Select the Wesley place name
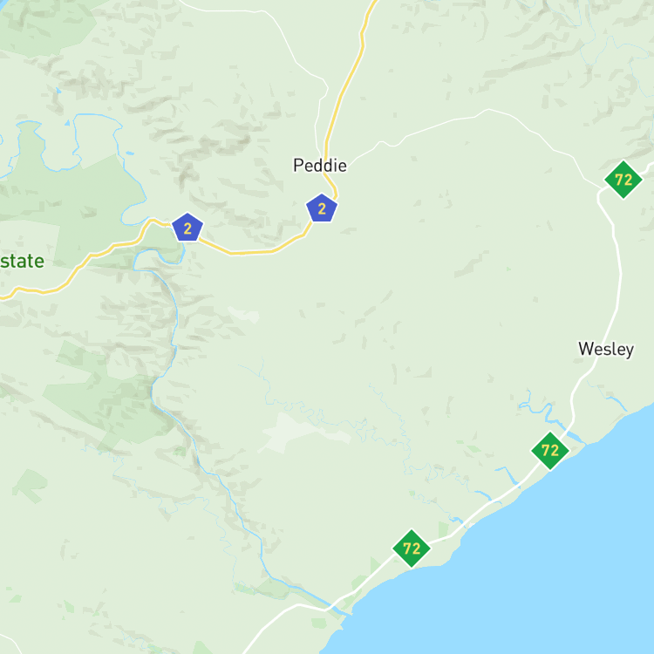This screenshot has width=654, height=654. [x=606, y=349]
